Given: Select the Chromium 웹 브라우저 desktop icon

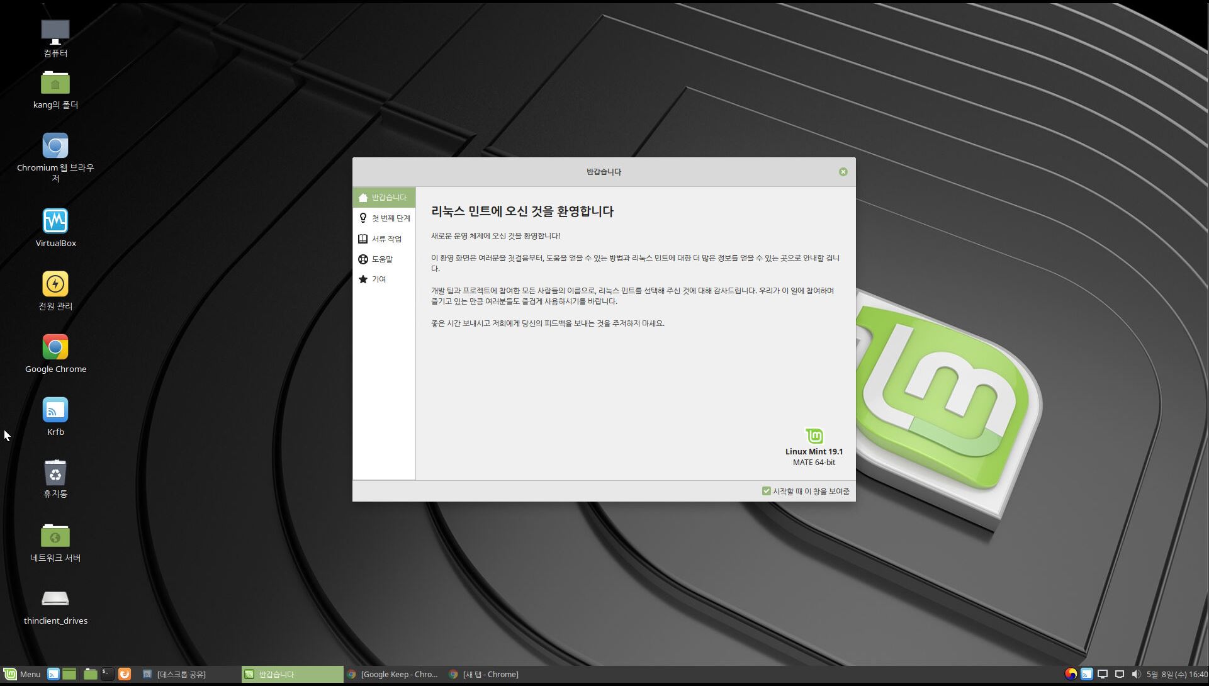Looking at the screenshot, I should pos(55,146).
